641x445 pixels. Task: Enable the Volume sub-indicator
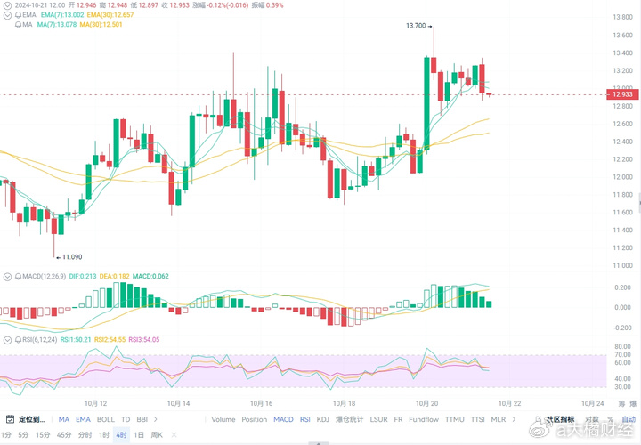223,419
